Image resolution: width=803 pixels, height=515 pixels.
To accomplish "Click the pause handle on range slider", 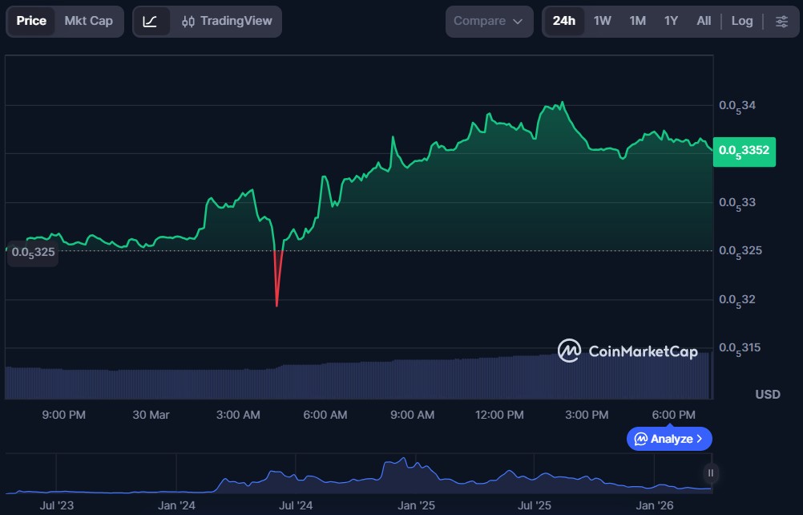I will tap(710, 473).
